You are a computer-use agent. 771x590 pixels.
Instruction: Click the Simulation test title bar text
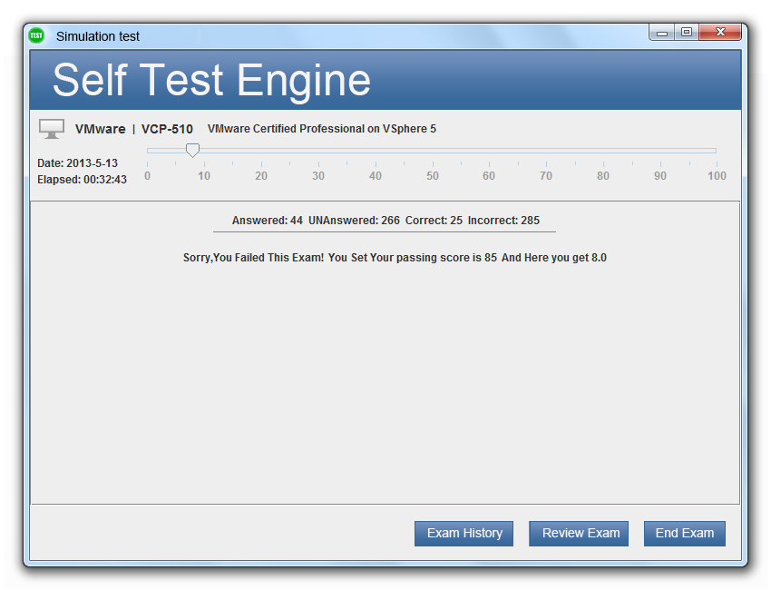tap(98, 36)
